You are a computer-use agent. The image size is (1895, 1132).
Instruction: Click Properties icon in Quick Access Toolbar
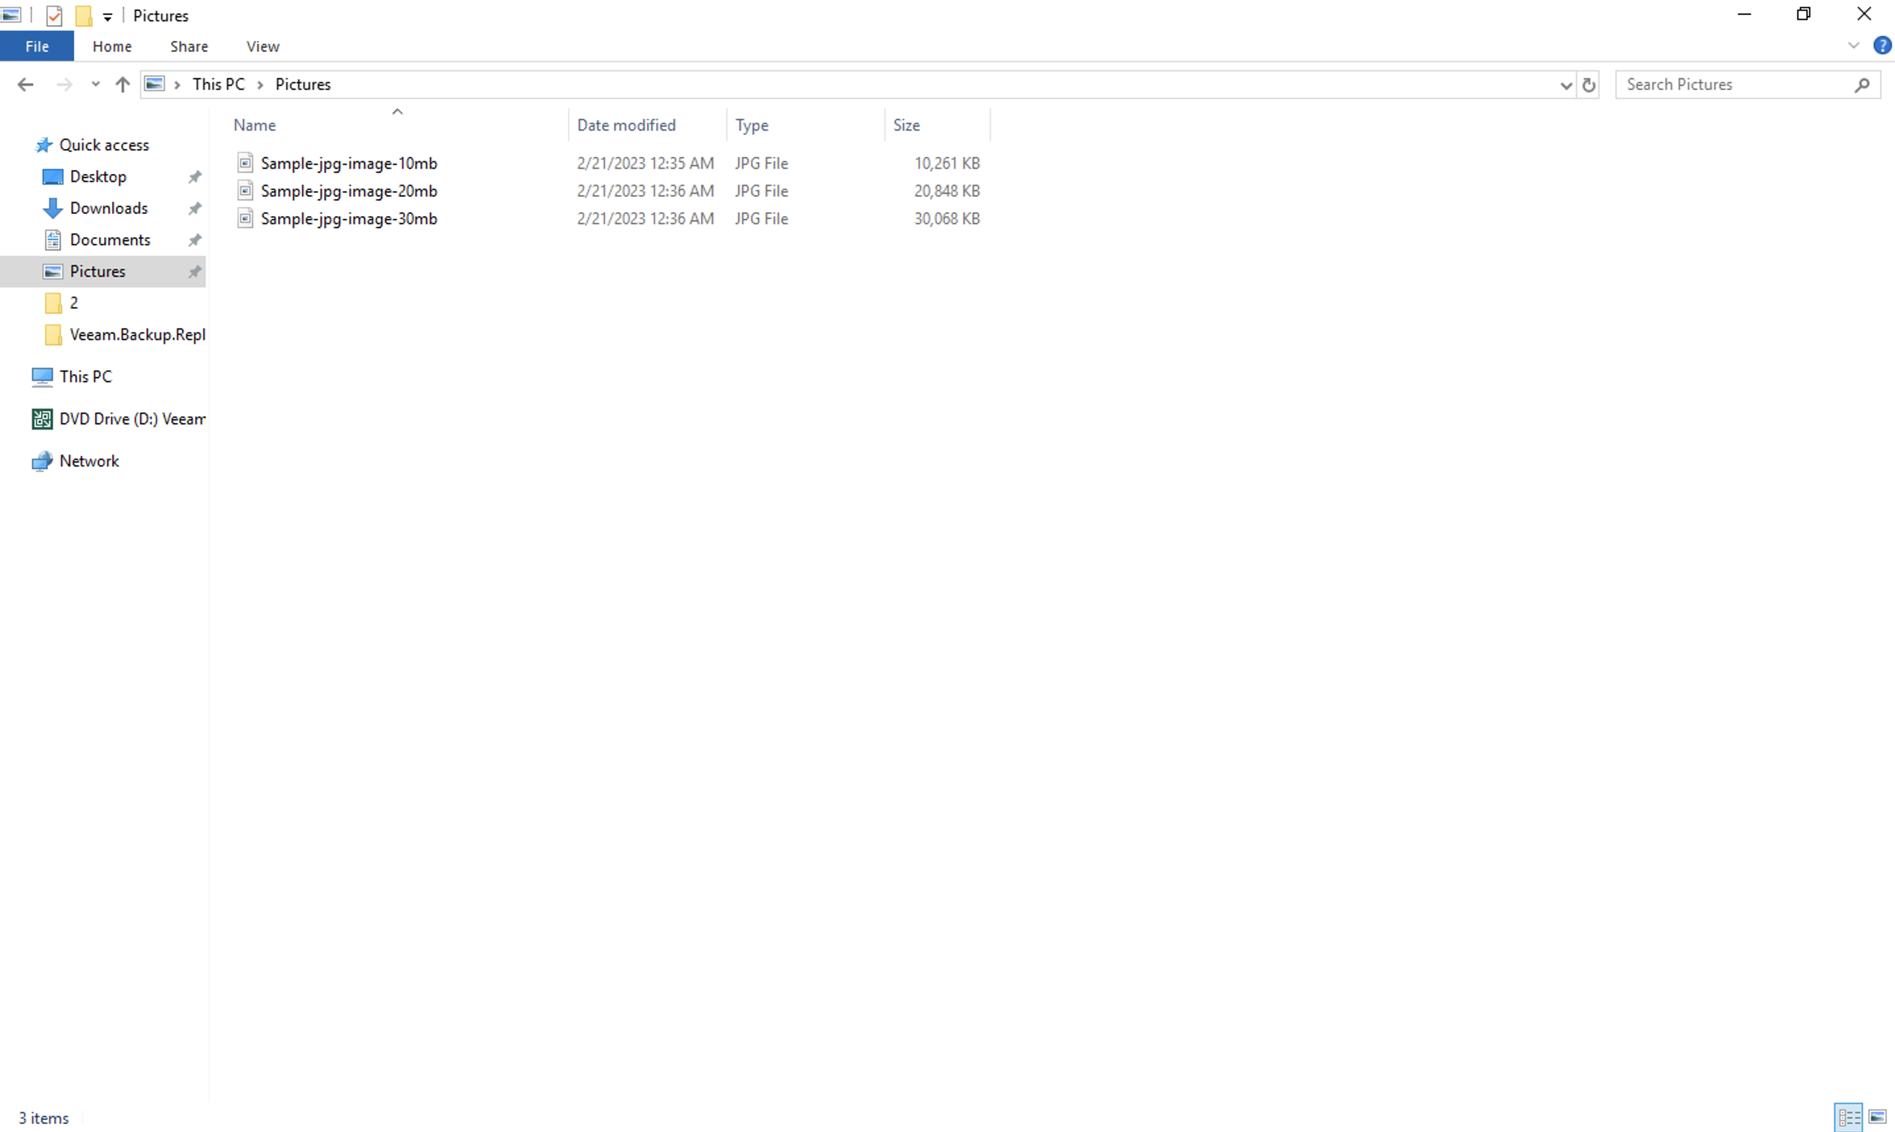(54, 15)
